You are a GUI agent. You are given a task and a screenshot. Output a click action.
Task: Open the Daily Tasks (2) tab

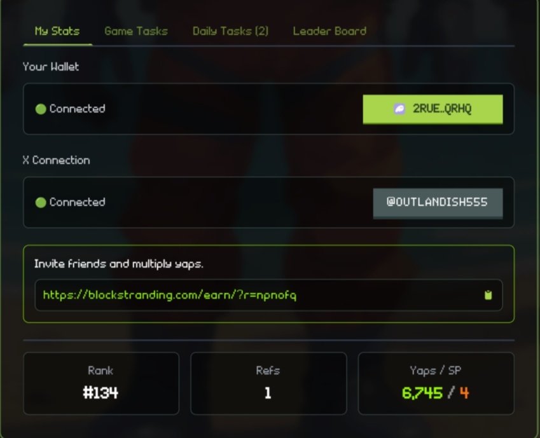click(230, 31)
